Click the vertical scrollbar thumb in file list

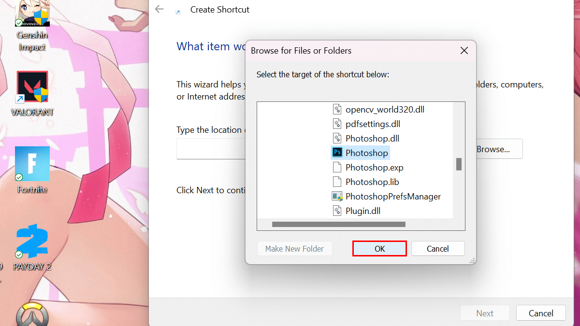459,164
